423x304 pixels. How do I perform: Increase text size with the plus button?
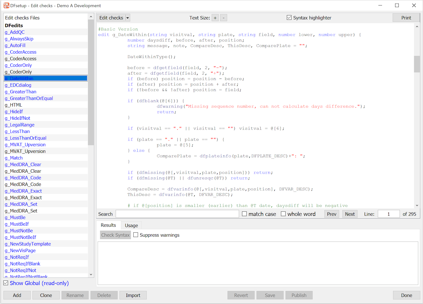(215, 18)
